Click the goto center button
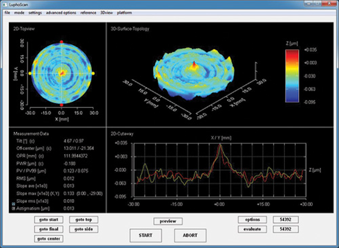 [x=48, y=239]
